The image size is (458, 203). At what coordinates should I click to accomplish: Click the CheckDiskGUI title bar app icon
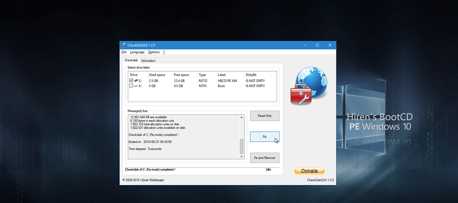pos(124,45)
